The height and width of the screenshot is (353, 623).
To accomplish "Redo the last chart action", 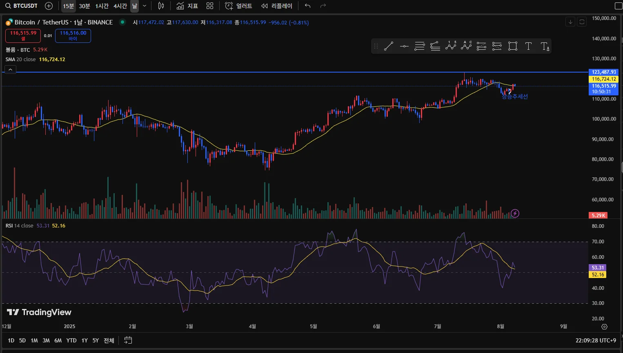I will click(323, 6).
